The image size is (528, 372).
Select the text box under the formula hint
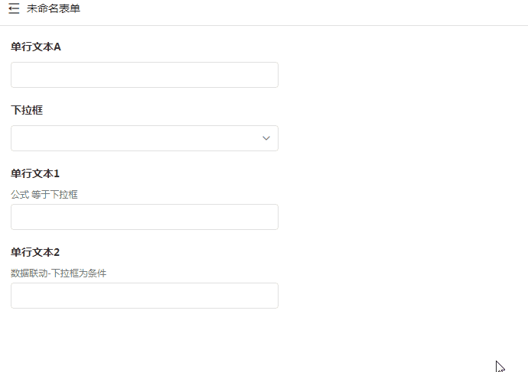point(144,217)
